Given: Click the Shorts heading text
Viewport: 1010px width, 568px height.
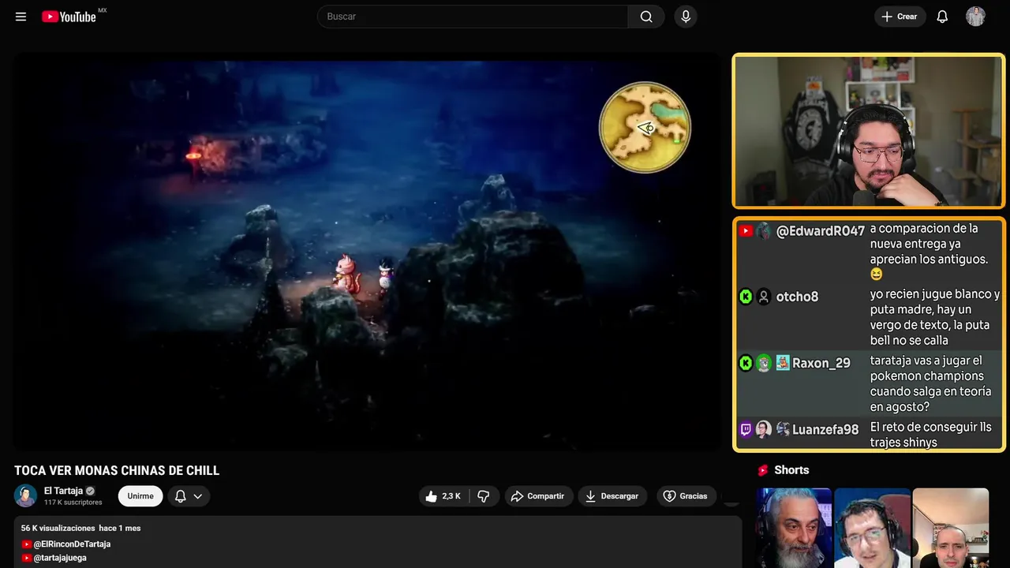Looking at the screenshot, I should pyautogui.click(x=791, y=470).
